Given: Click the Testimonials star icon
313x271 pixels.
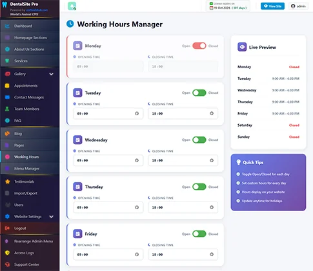Looking at the screenshot, I should pyautogui.click(x=7, y=182).
